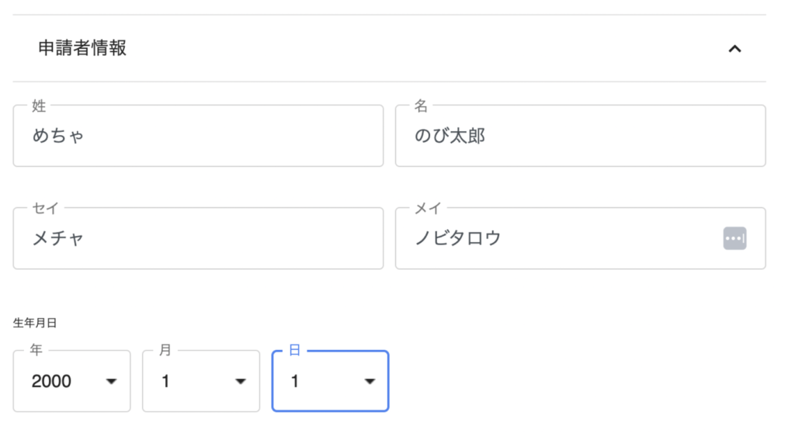Click the value 1 in 日 selector
The width and height of the screenshot is (795, 433).
coord(295,381)
